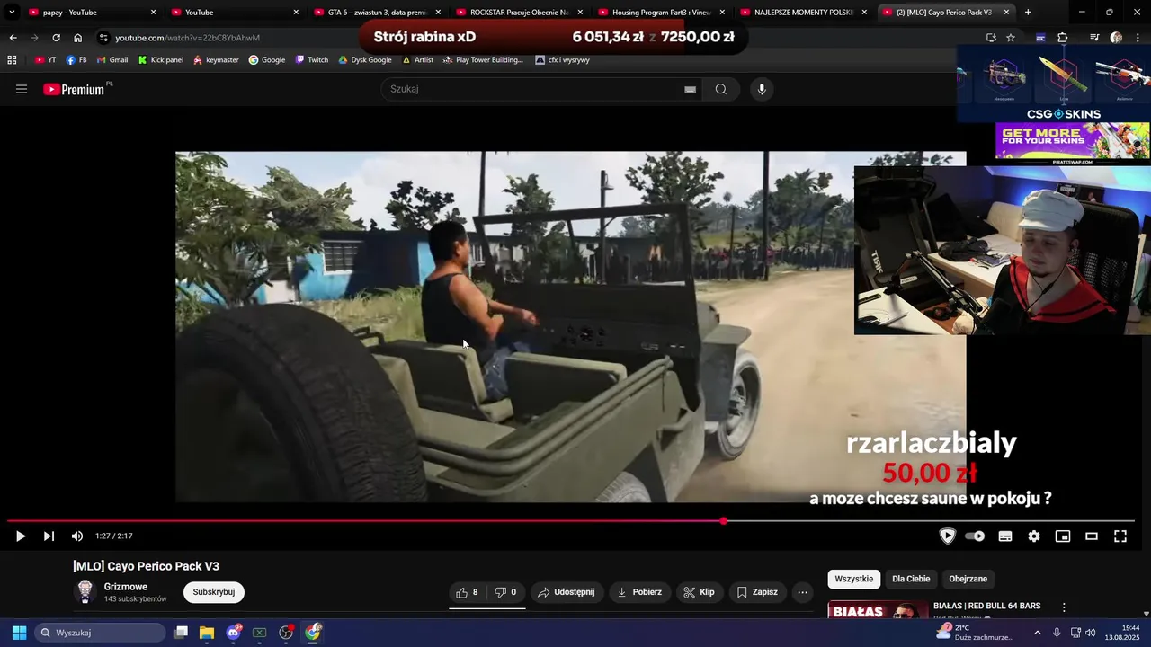Close the ROCKSTAR Pracuje Obecnie tab
Image resolution: width=1151 pixels, height=647 pixels.
pyautogui.click(x=580, y=13)
